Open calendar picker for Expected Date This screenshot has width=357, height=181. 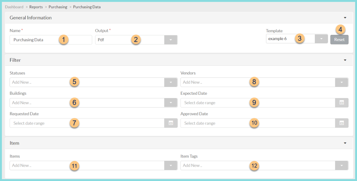pyautogui.click(x=342, y=103)
